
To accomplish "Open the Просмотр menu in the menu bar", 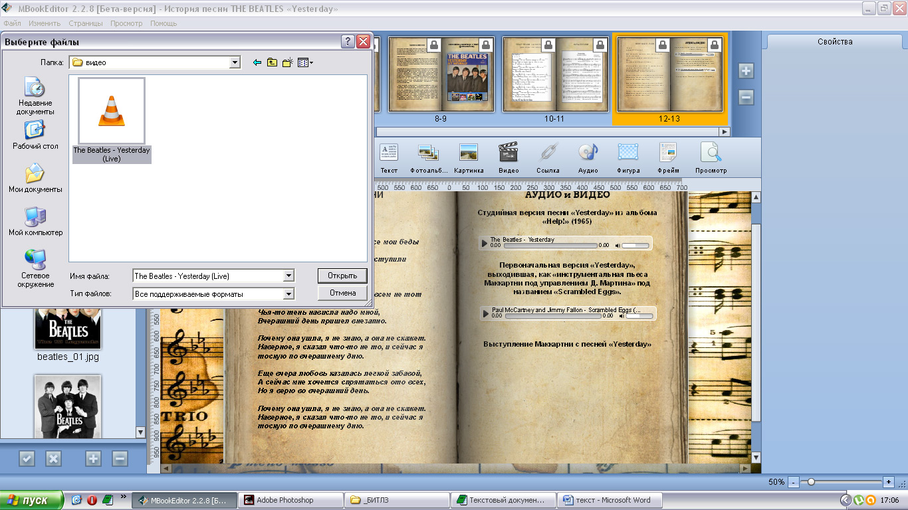I will [126, 23].
